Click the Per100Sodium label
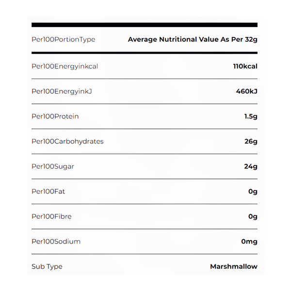This screenshot has width=291, height=291. [x=56, y=242]
